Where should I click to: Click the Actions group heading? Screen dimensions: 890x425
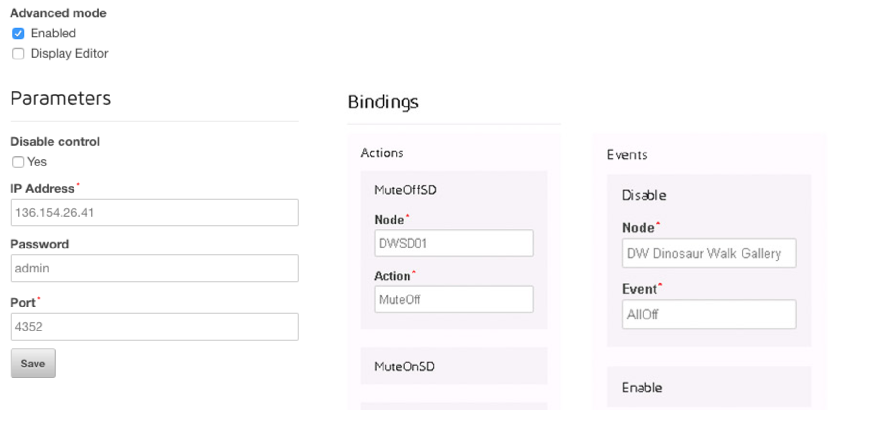pos(382,153)
